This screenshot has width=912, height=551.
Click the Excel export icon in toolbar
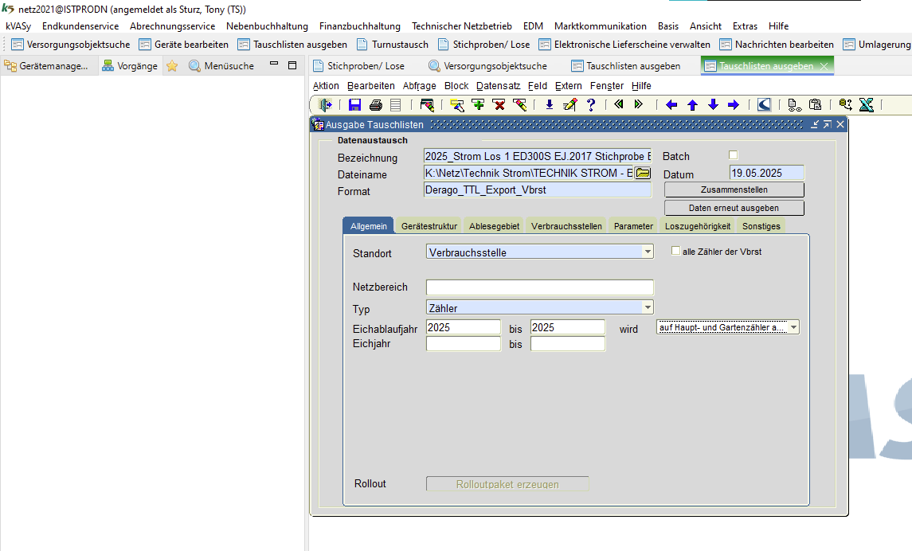coord(867,104)
